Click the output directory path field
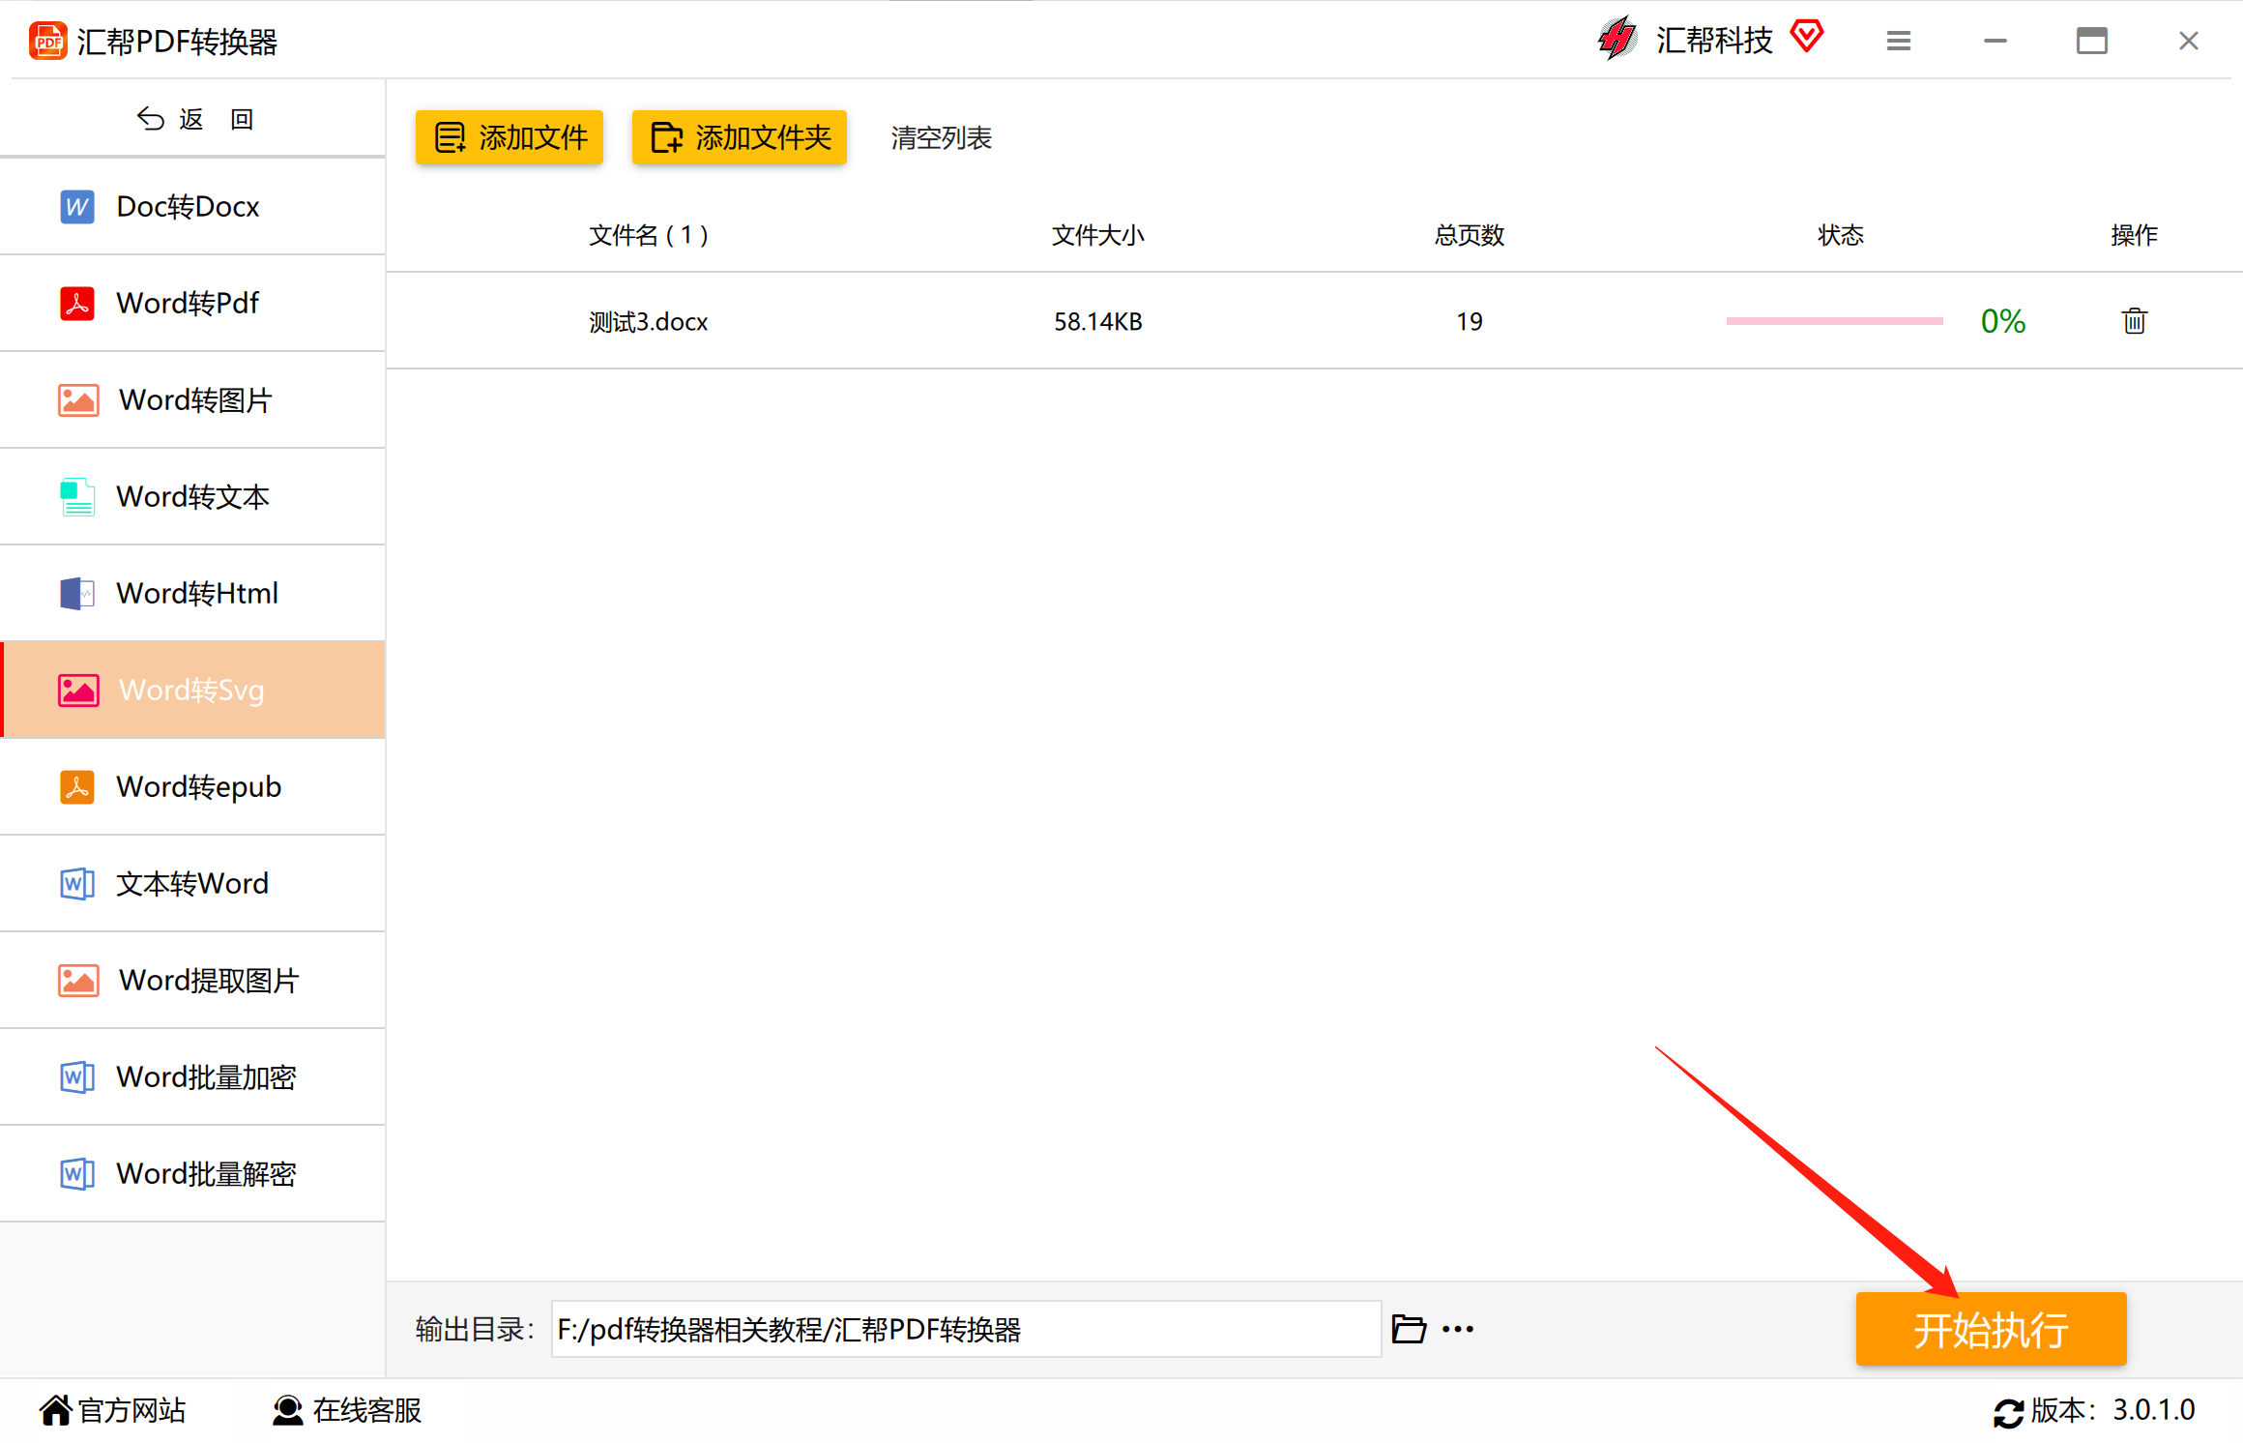2243x1443 pixels. pos(966,1329)
